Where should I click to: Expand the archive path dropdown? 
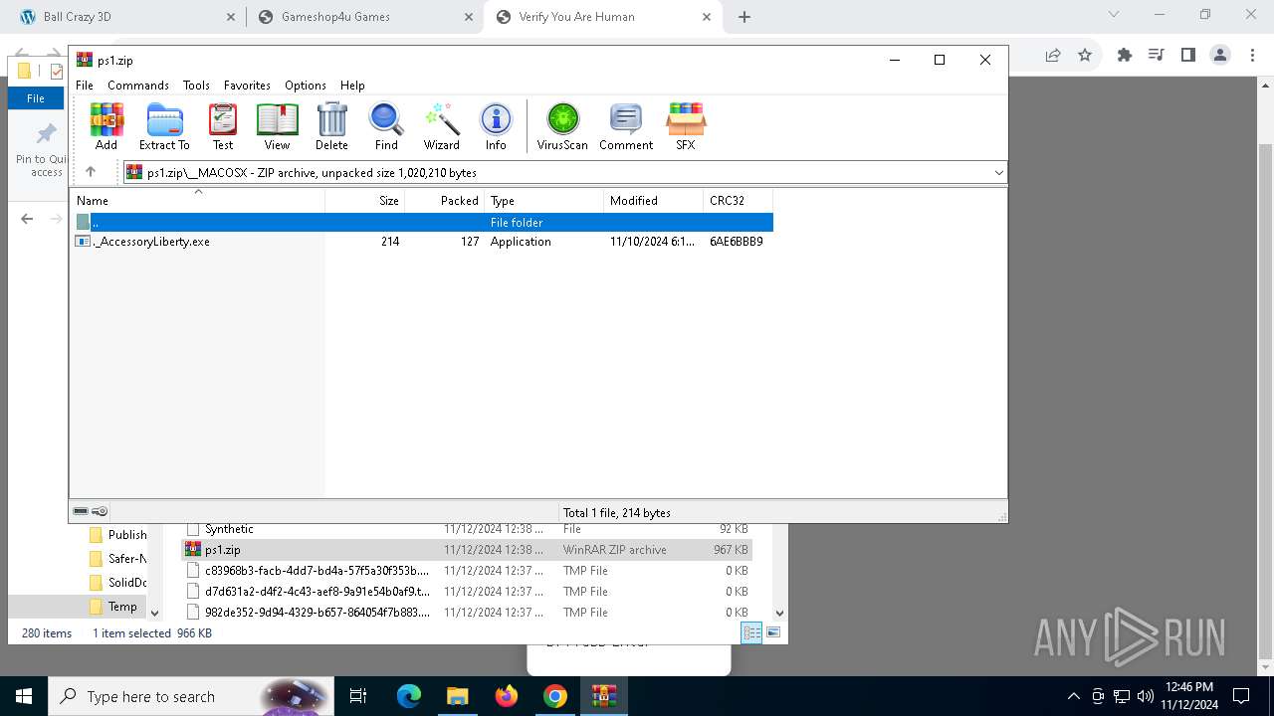[x=998, y=173]
